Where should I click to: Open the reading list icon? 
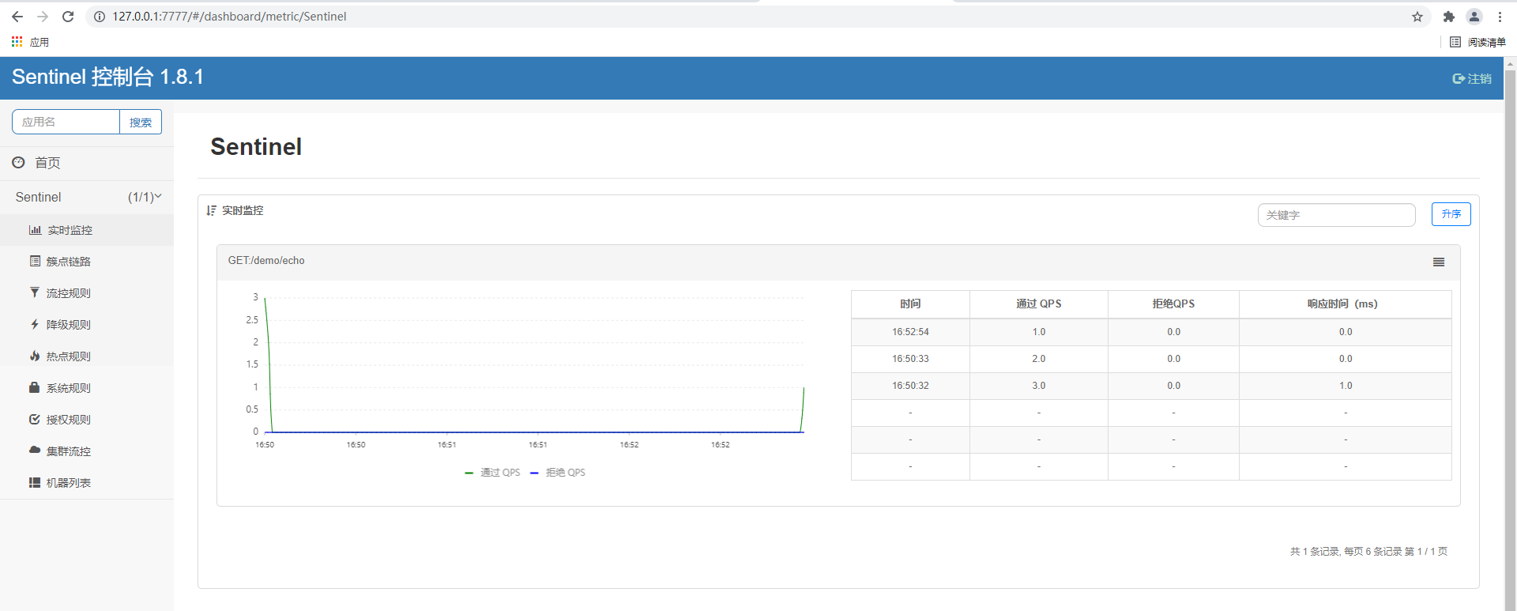(1455, 42)
